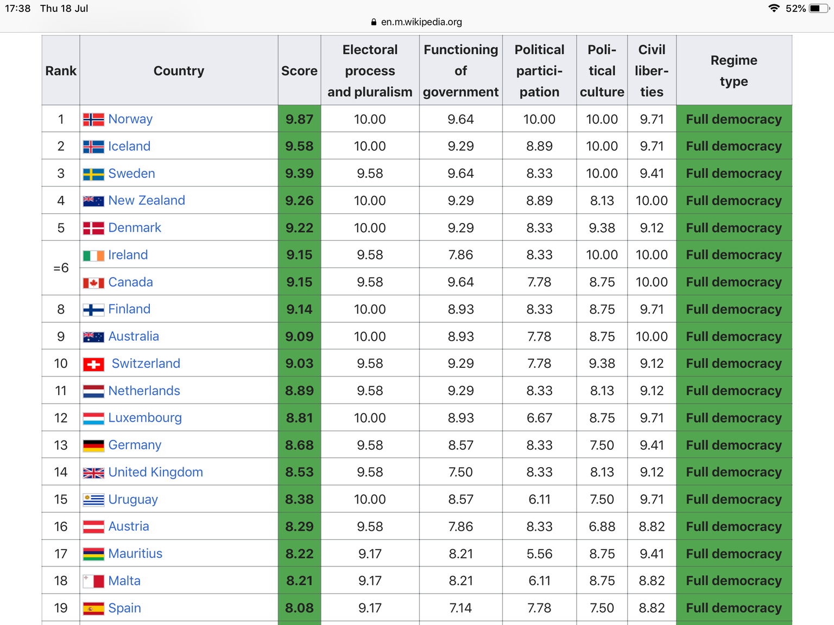Click Uruguay's Full democracy regime cell

[734, 499]
